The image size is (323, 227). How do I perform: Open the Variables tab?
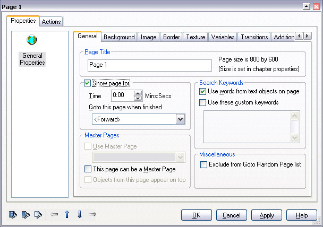click(x=223, y=37)
